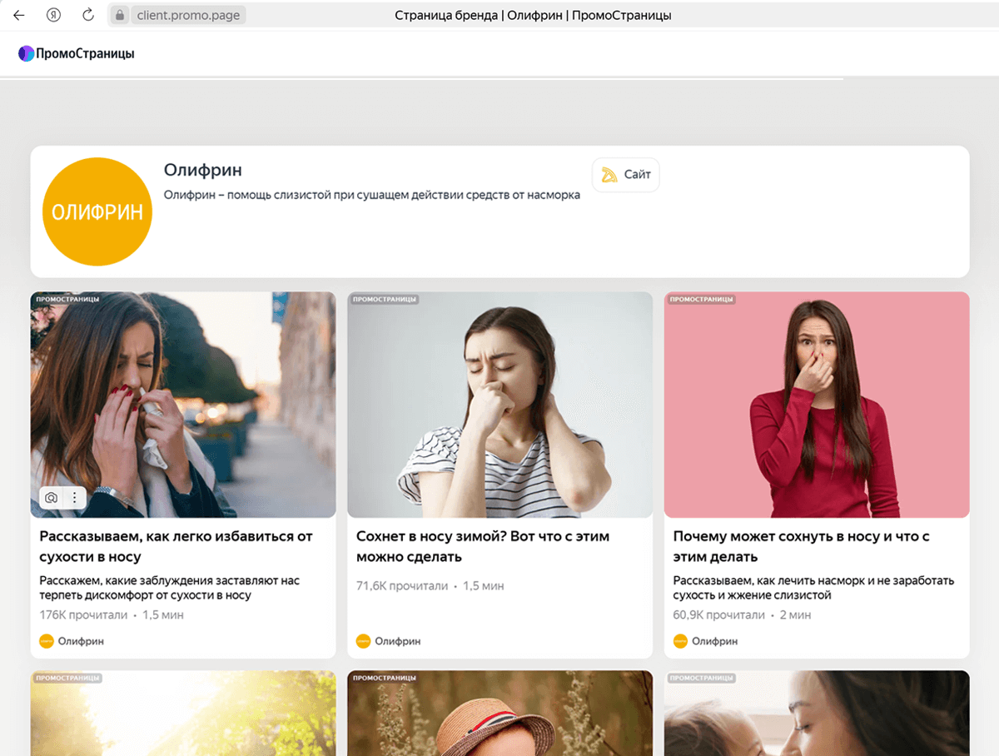Click the ПромоСтраницы logo
The width and height of the screenshot is (999, 756).
(76, 53)
